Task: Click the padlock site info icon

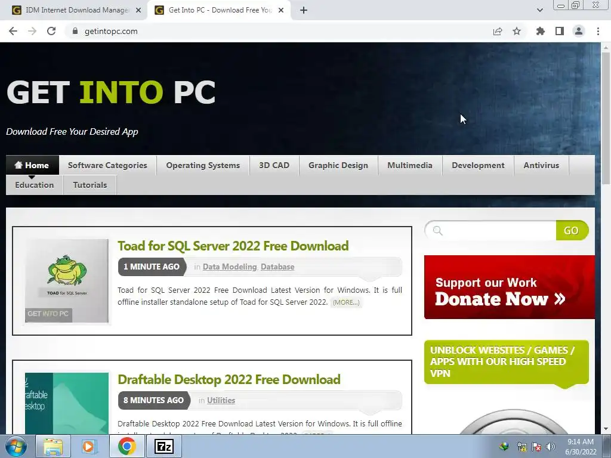Action: (x=75, y=31)
